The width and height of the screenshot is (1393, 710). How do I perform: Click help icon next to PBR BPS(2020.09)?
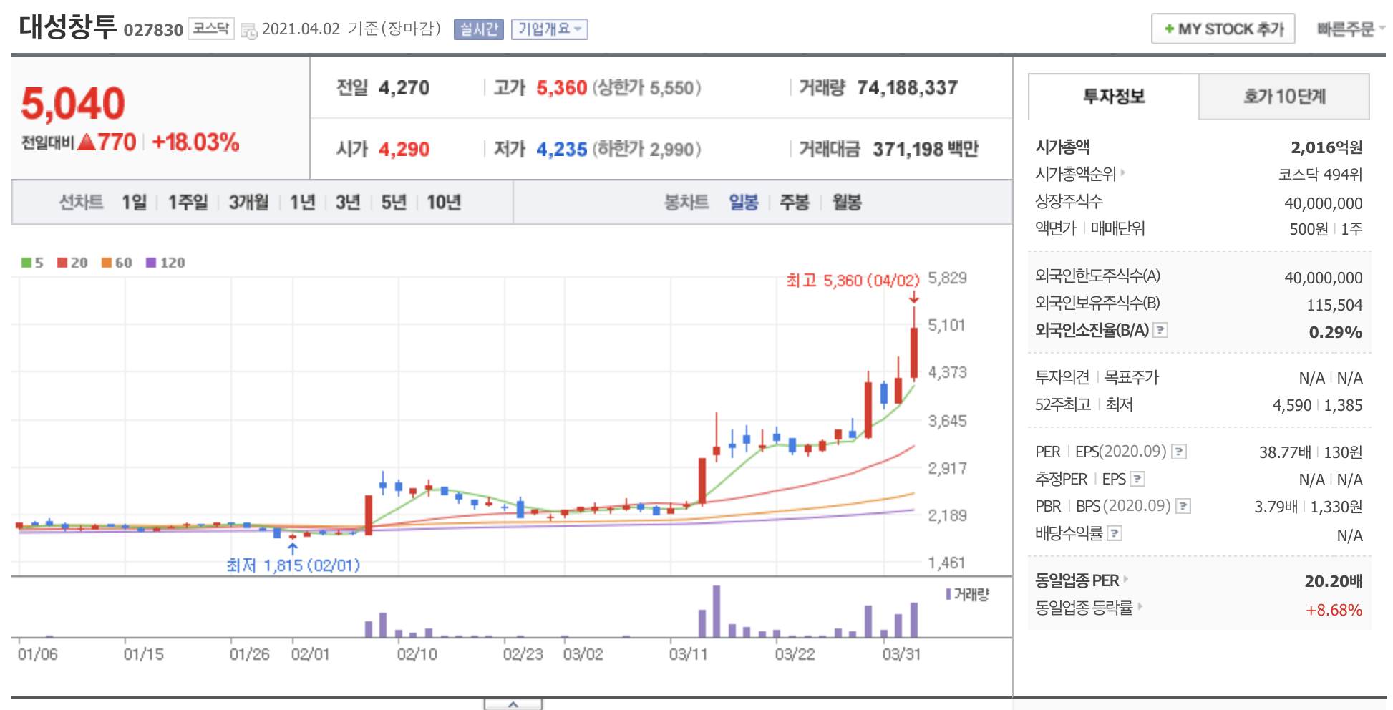(x=1183, y=506)
